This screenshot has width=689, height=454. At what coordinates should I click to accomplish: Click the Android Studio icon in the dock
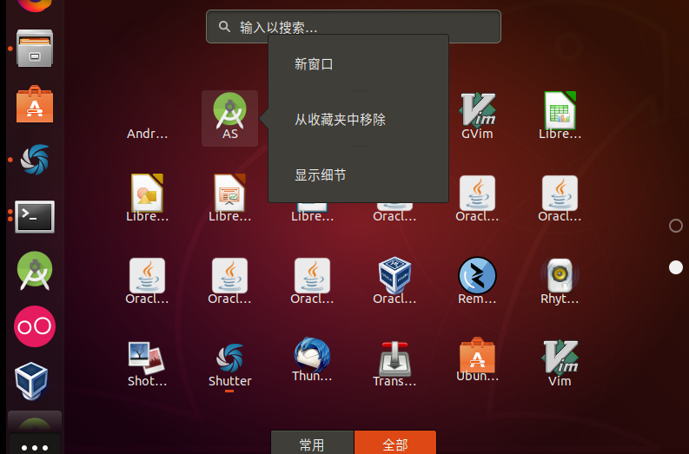(35, 271)
